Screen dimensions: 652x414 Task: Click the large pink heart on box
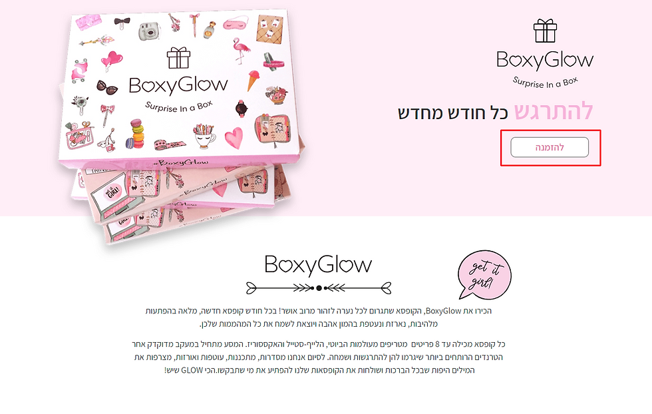[234, 137]
